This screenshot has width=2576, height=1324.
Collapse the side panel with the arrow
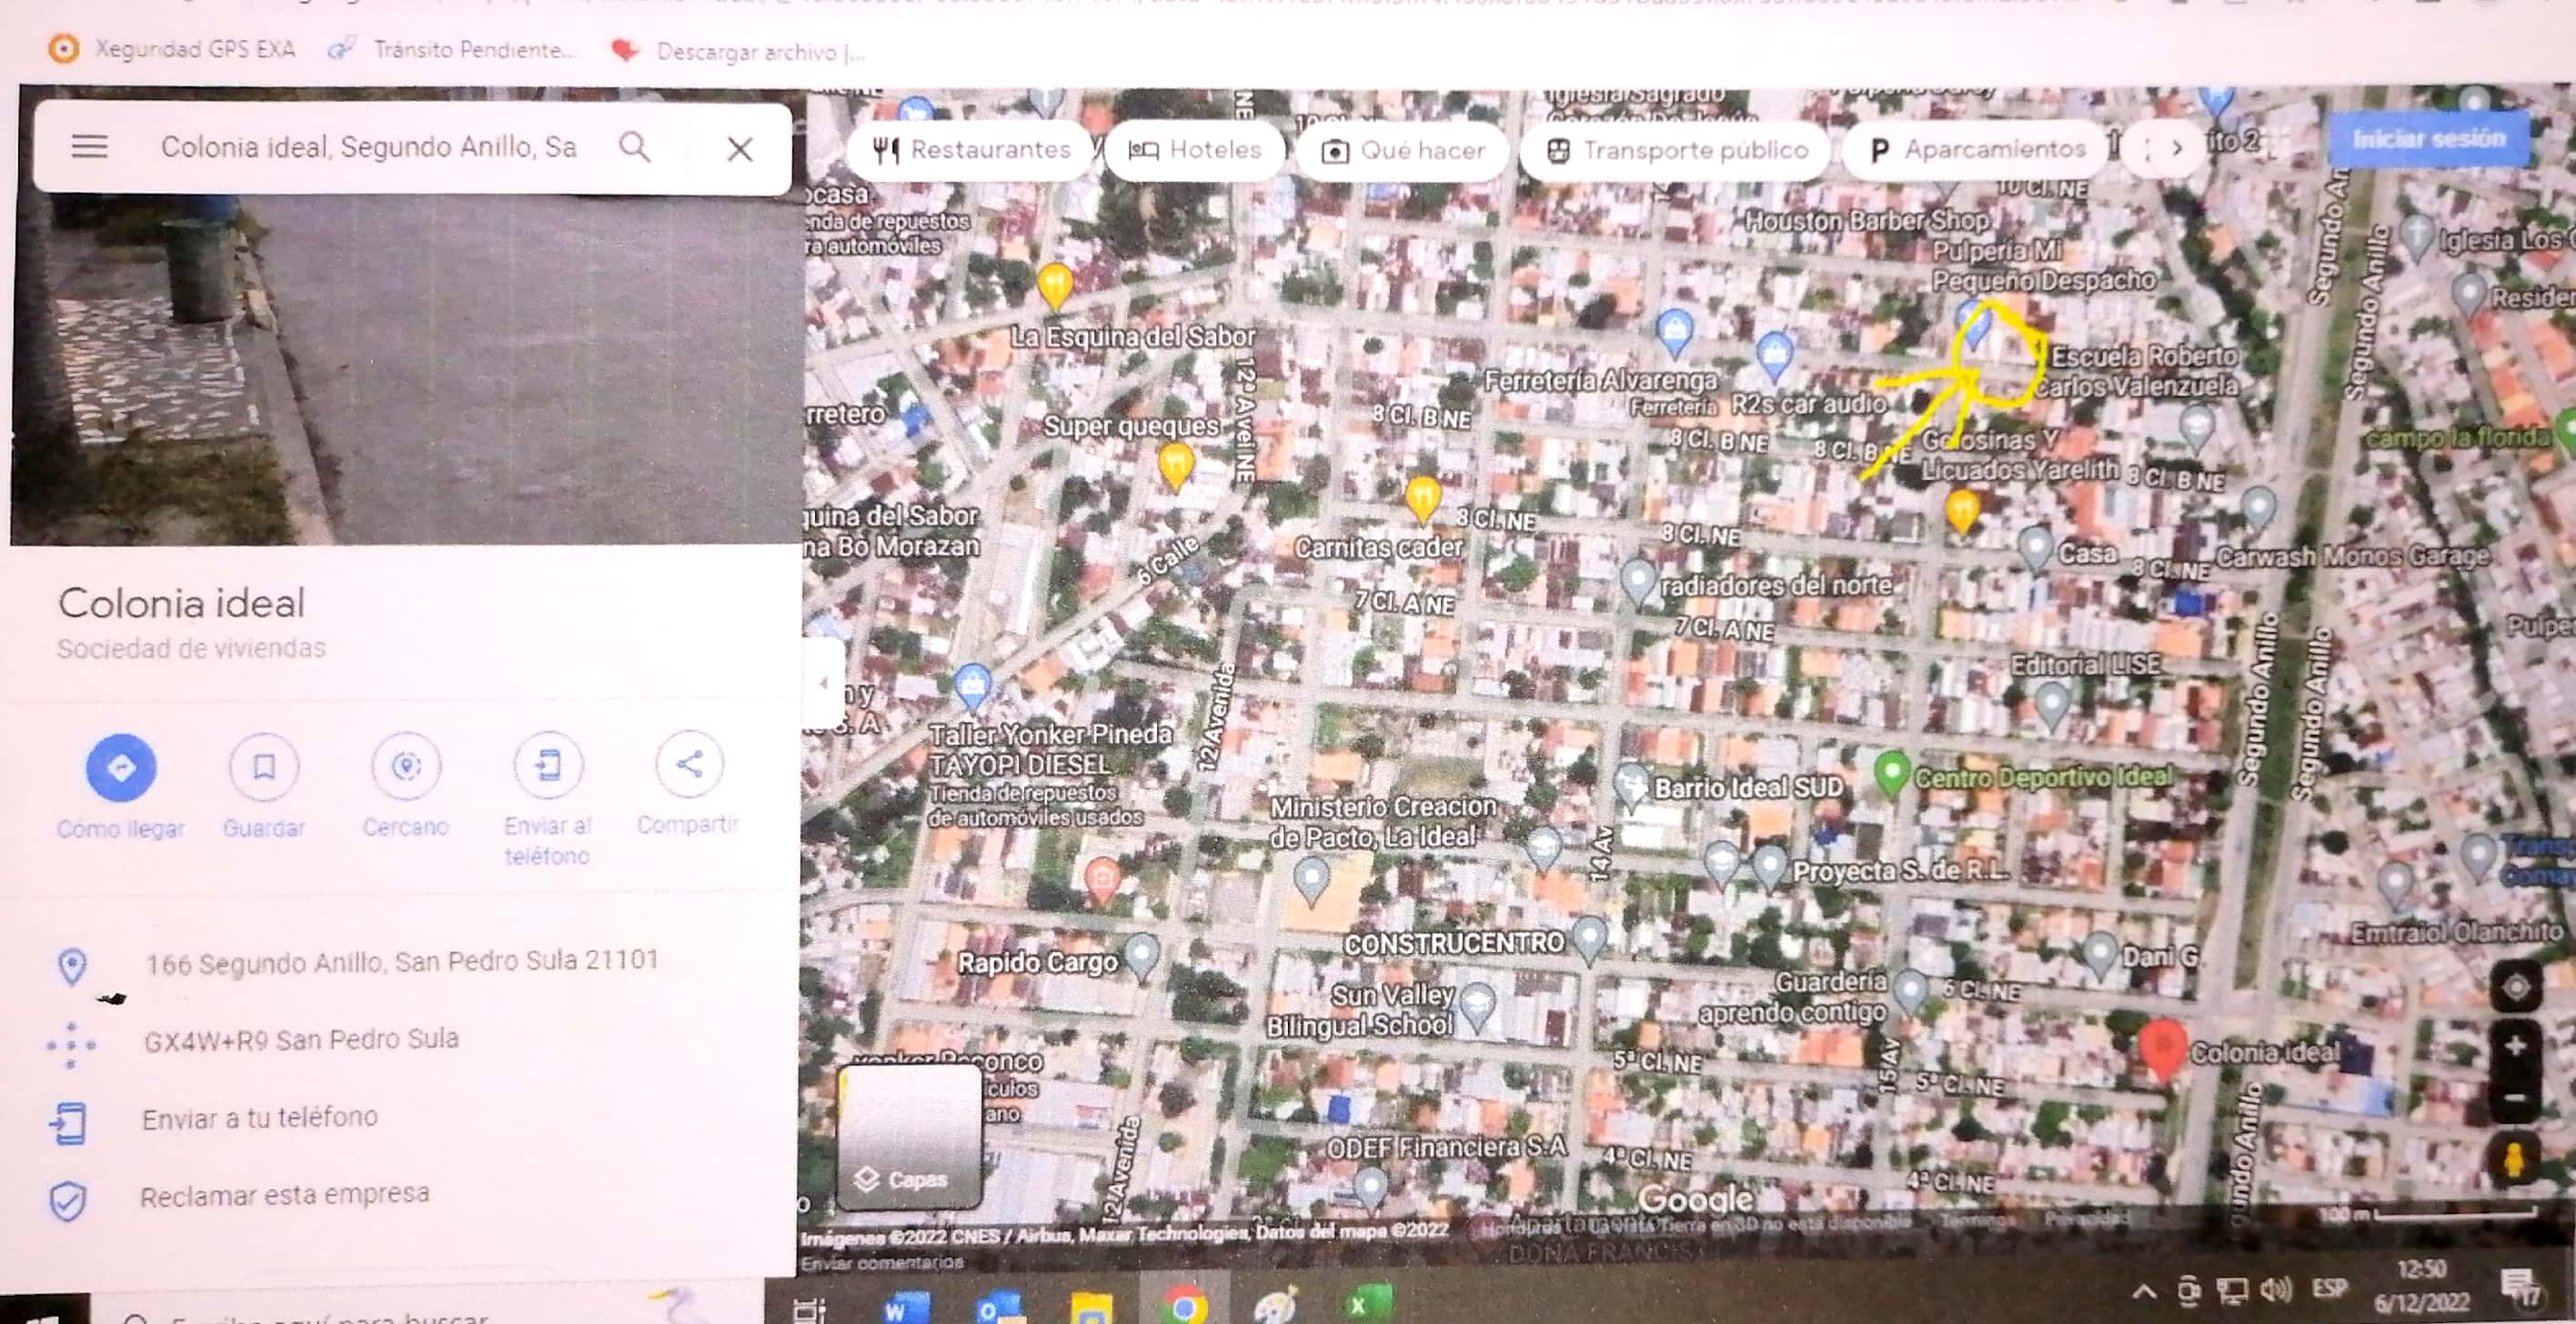tap(823, 684)
